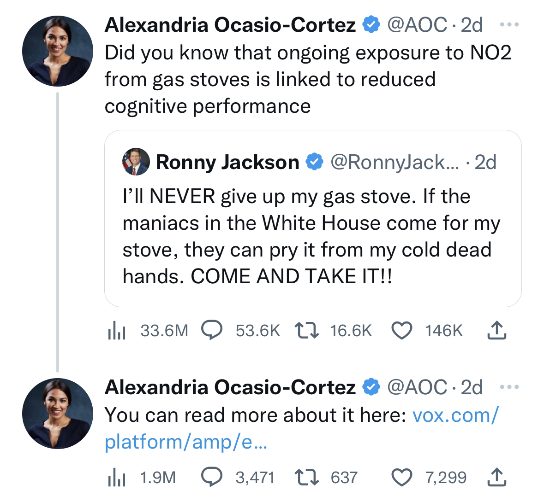Screen dimensions: 544x502
Task: View analytics for the 33.6M views tweet
Action: [117, 331]
